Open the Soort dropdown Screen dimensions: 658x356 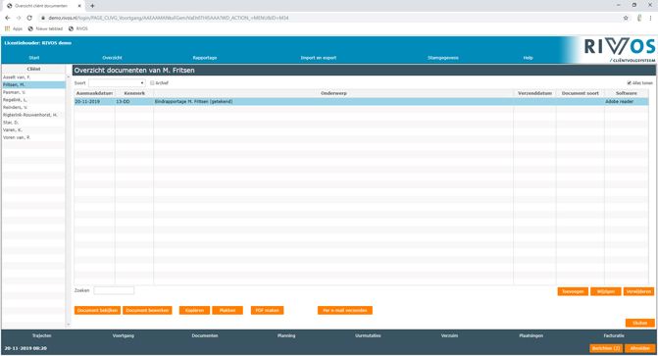(x=117, y=83)
